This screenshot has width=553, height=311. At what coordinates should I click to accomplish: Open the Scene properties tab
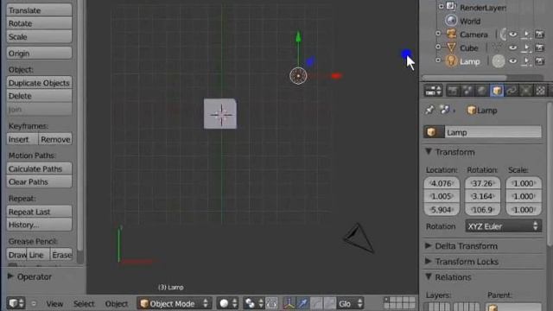click(x=467, y=91)
